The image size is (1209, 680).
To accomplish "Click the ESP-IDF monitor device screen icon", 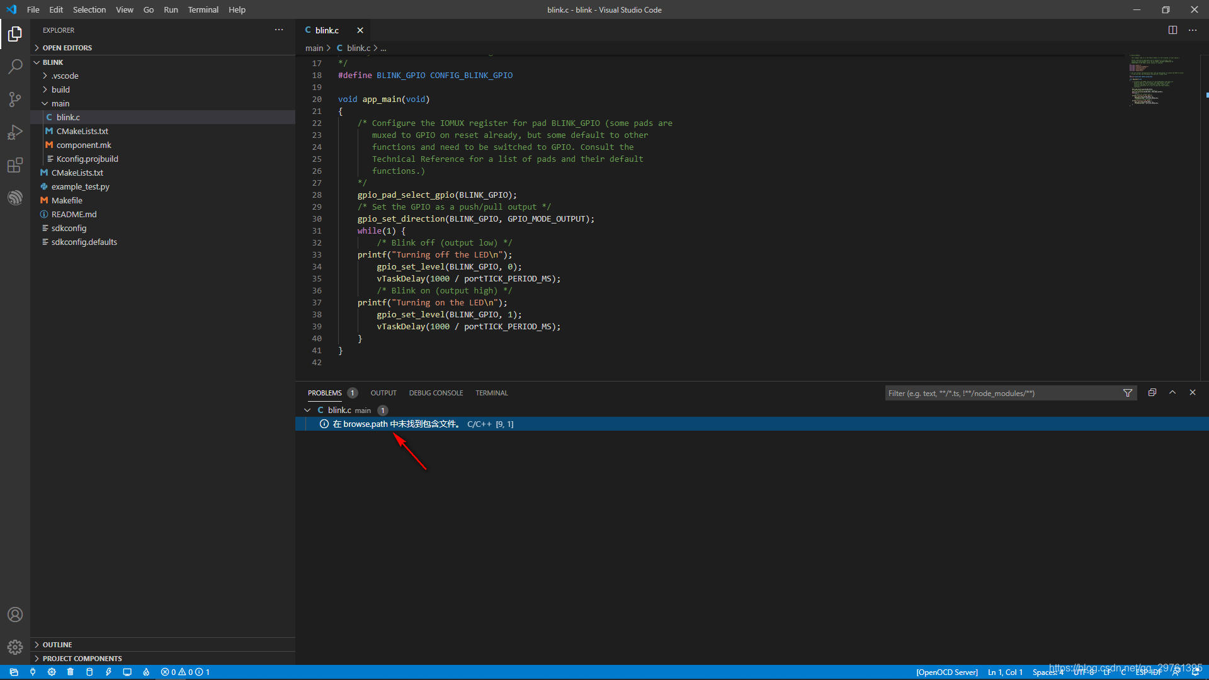I will click(x=127, y=672).
